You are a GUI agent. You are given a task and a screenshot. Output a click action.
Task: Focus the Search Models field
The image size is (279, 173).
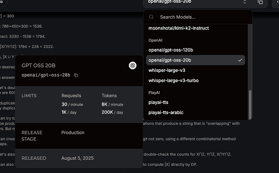tap(198, 17)
